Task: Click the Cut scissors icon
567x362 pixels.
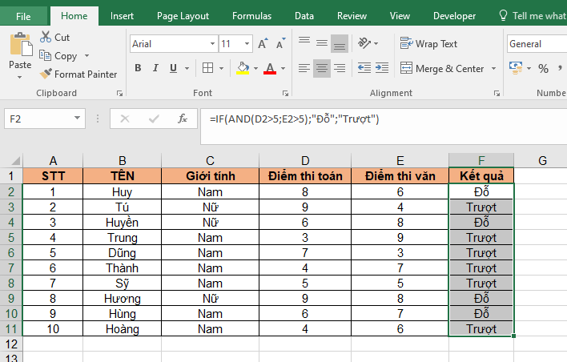Action: (44, 37)
